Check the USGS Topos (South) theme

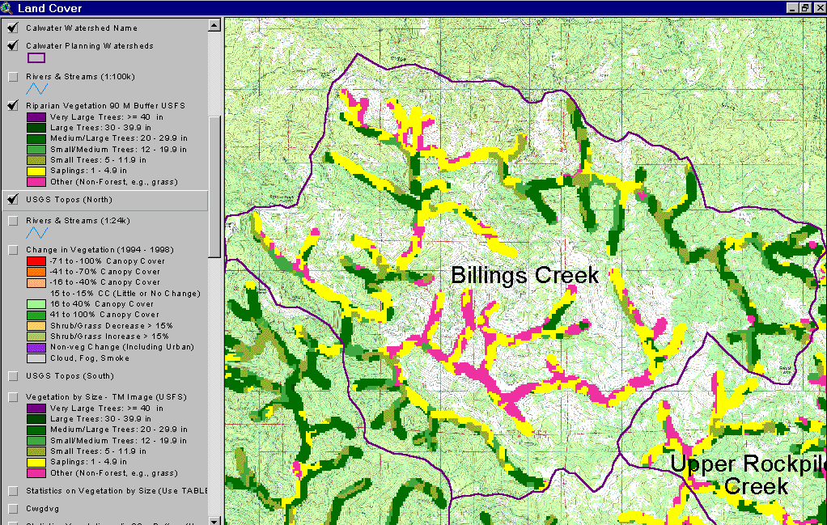(x=13, y=376)
